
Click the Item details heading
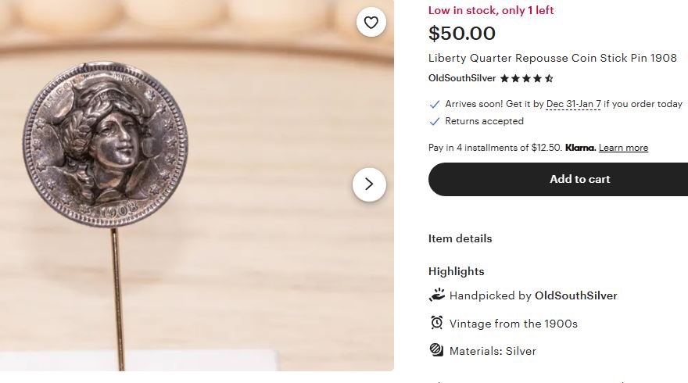coord(460,238)
